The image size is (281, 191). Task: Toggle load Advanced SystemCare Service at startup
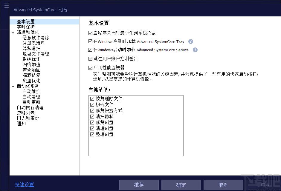coord(90,50)
